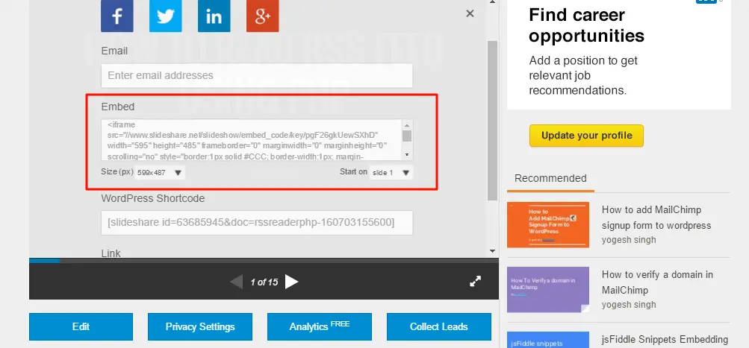Click the slide progress bar

264,261
